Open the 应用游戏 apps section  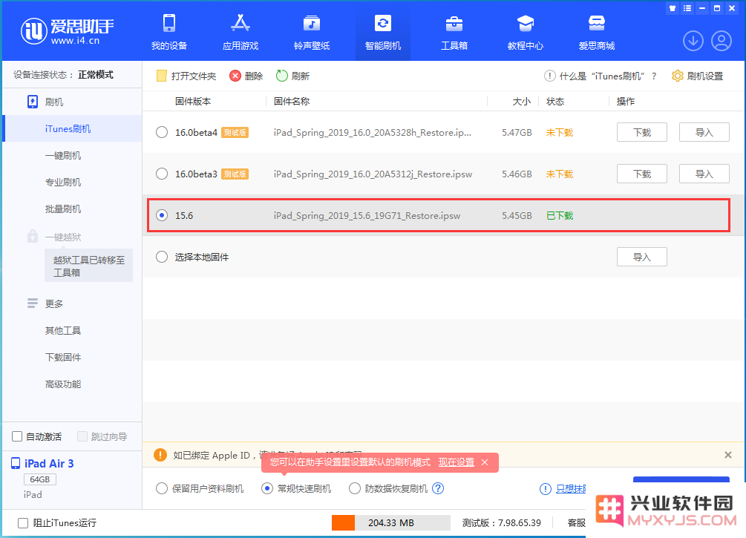point(241,31)
